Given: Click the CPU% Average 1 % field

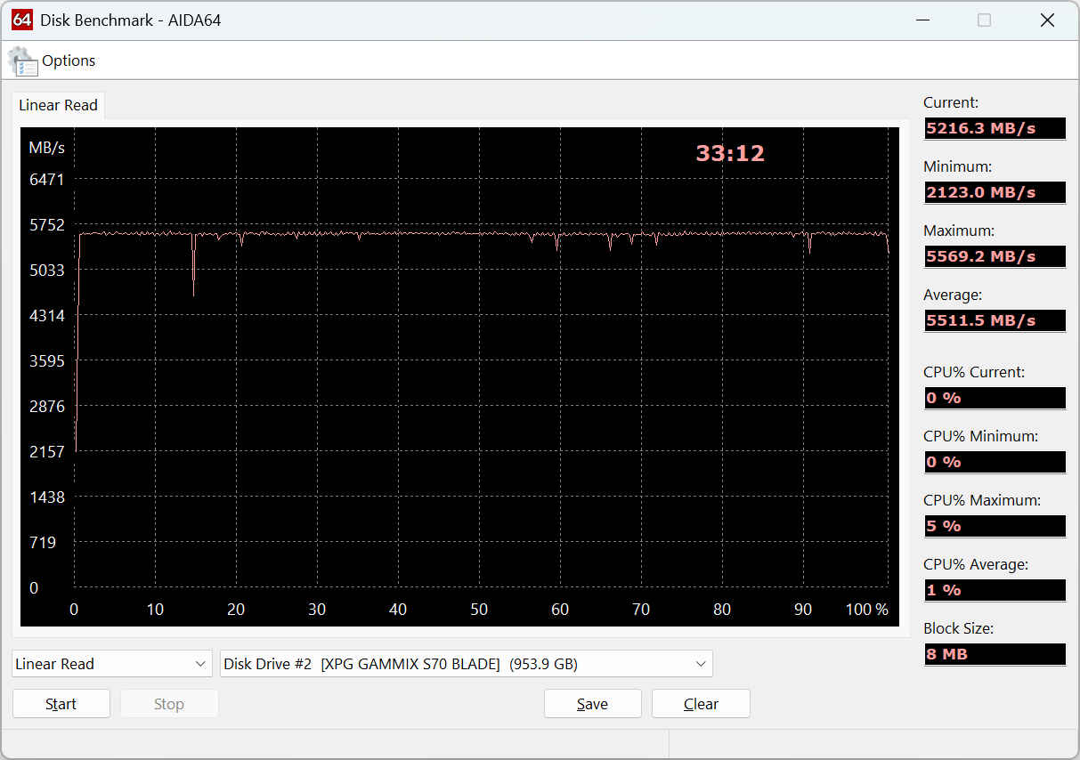Looking at the screenshot, I should (995, 590).
